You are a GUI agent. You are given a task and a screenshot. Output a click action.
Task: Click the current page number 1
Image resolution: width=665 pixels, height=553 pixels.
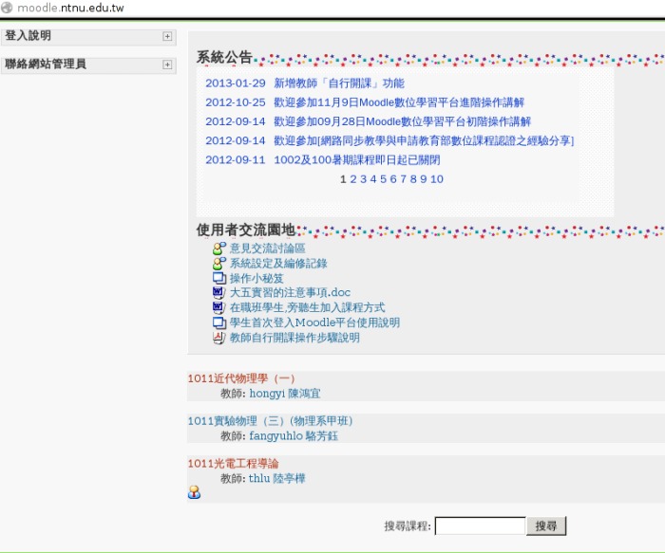pos(343,179)
